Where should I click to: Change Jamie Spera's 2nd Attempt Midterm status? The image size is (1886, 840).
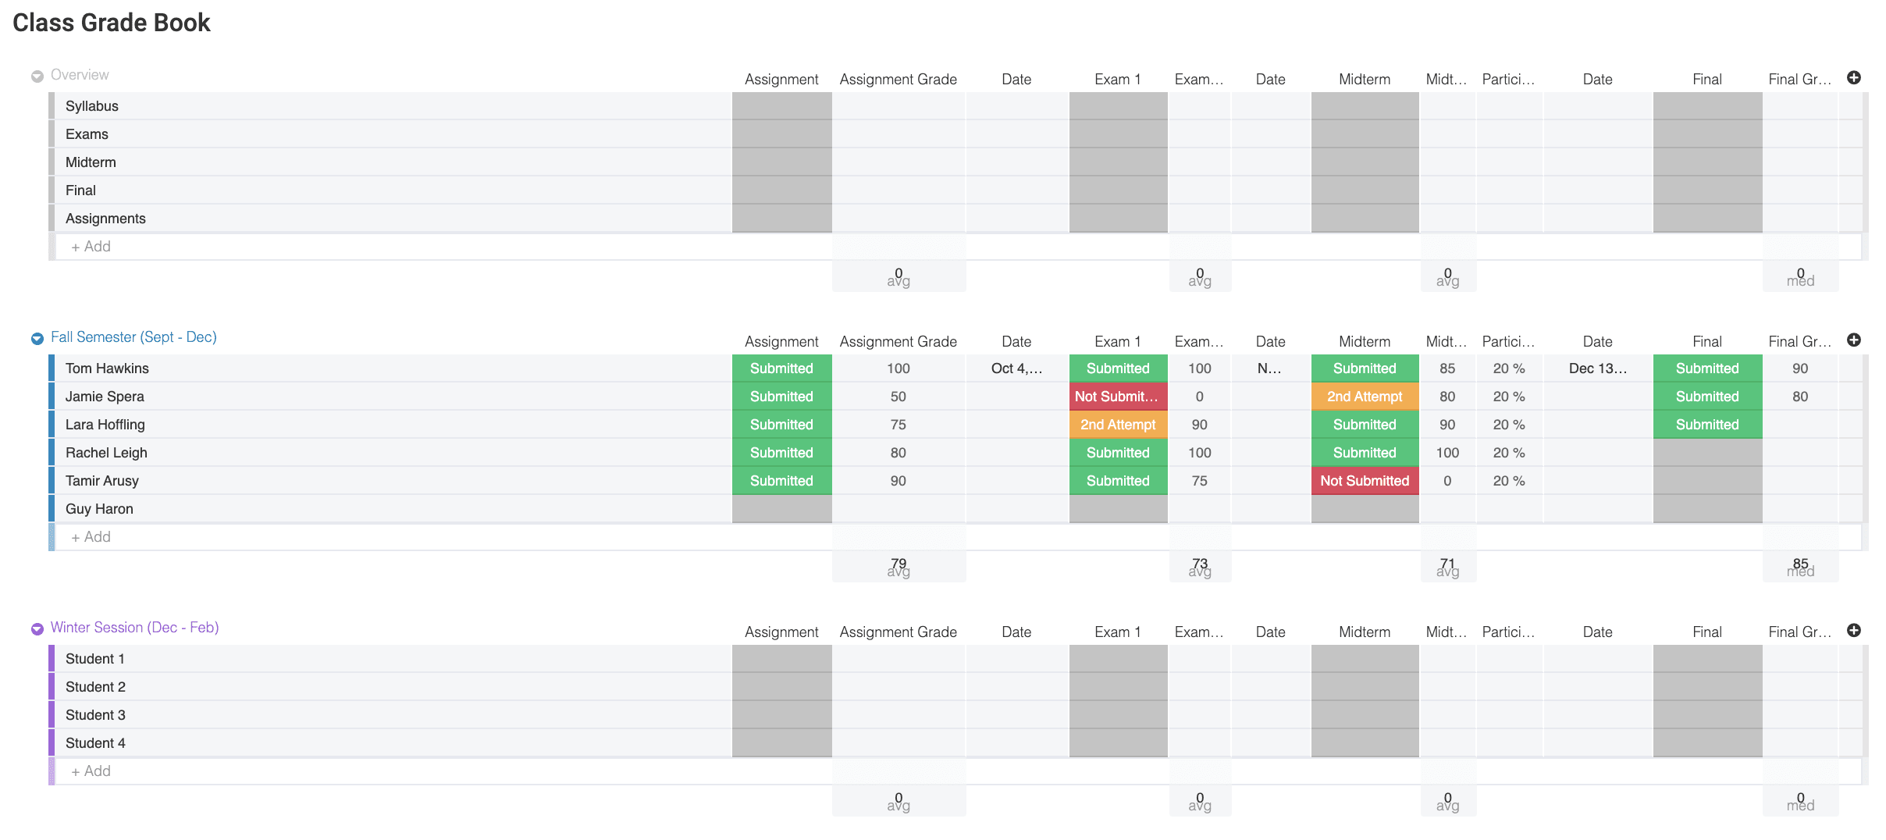click(x=1365, y=397)
